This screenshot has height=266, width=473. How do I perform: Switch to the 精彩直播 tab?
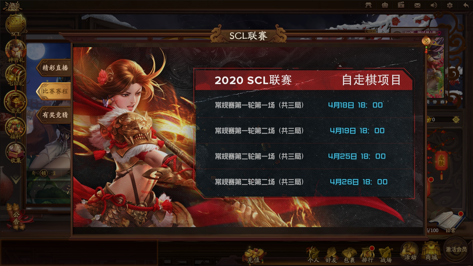tap(54, 68)
